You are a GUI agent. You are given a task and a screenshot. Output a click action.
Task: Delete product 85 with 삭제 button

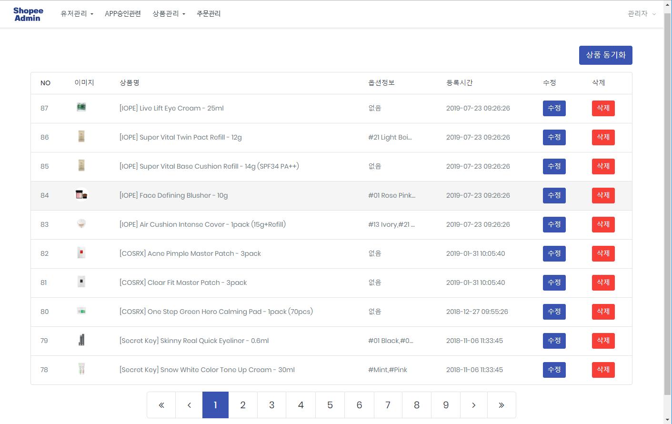pyautogui.click(x=603, y=166)
